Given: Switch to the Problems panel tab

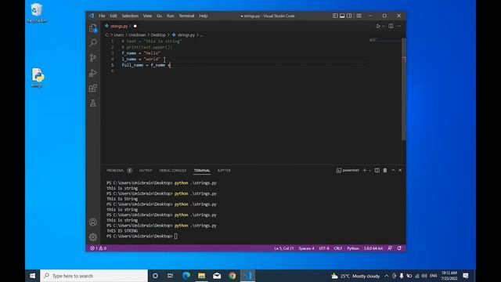Looking at the screenshot, I should click(x=119, y=171).
